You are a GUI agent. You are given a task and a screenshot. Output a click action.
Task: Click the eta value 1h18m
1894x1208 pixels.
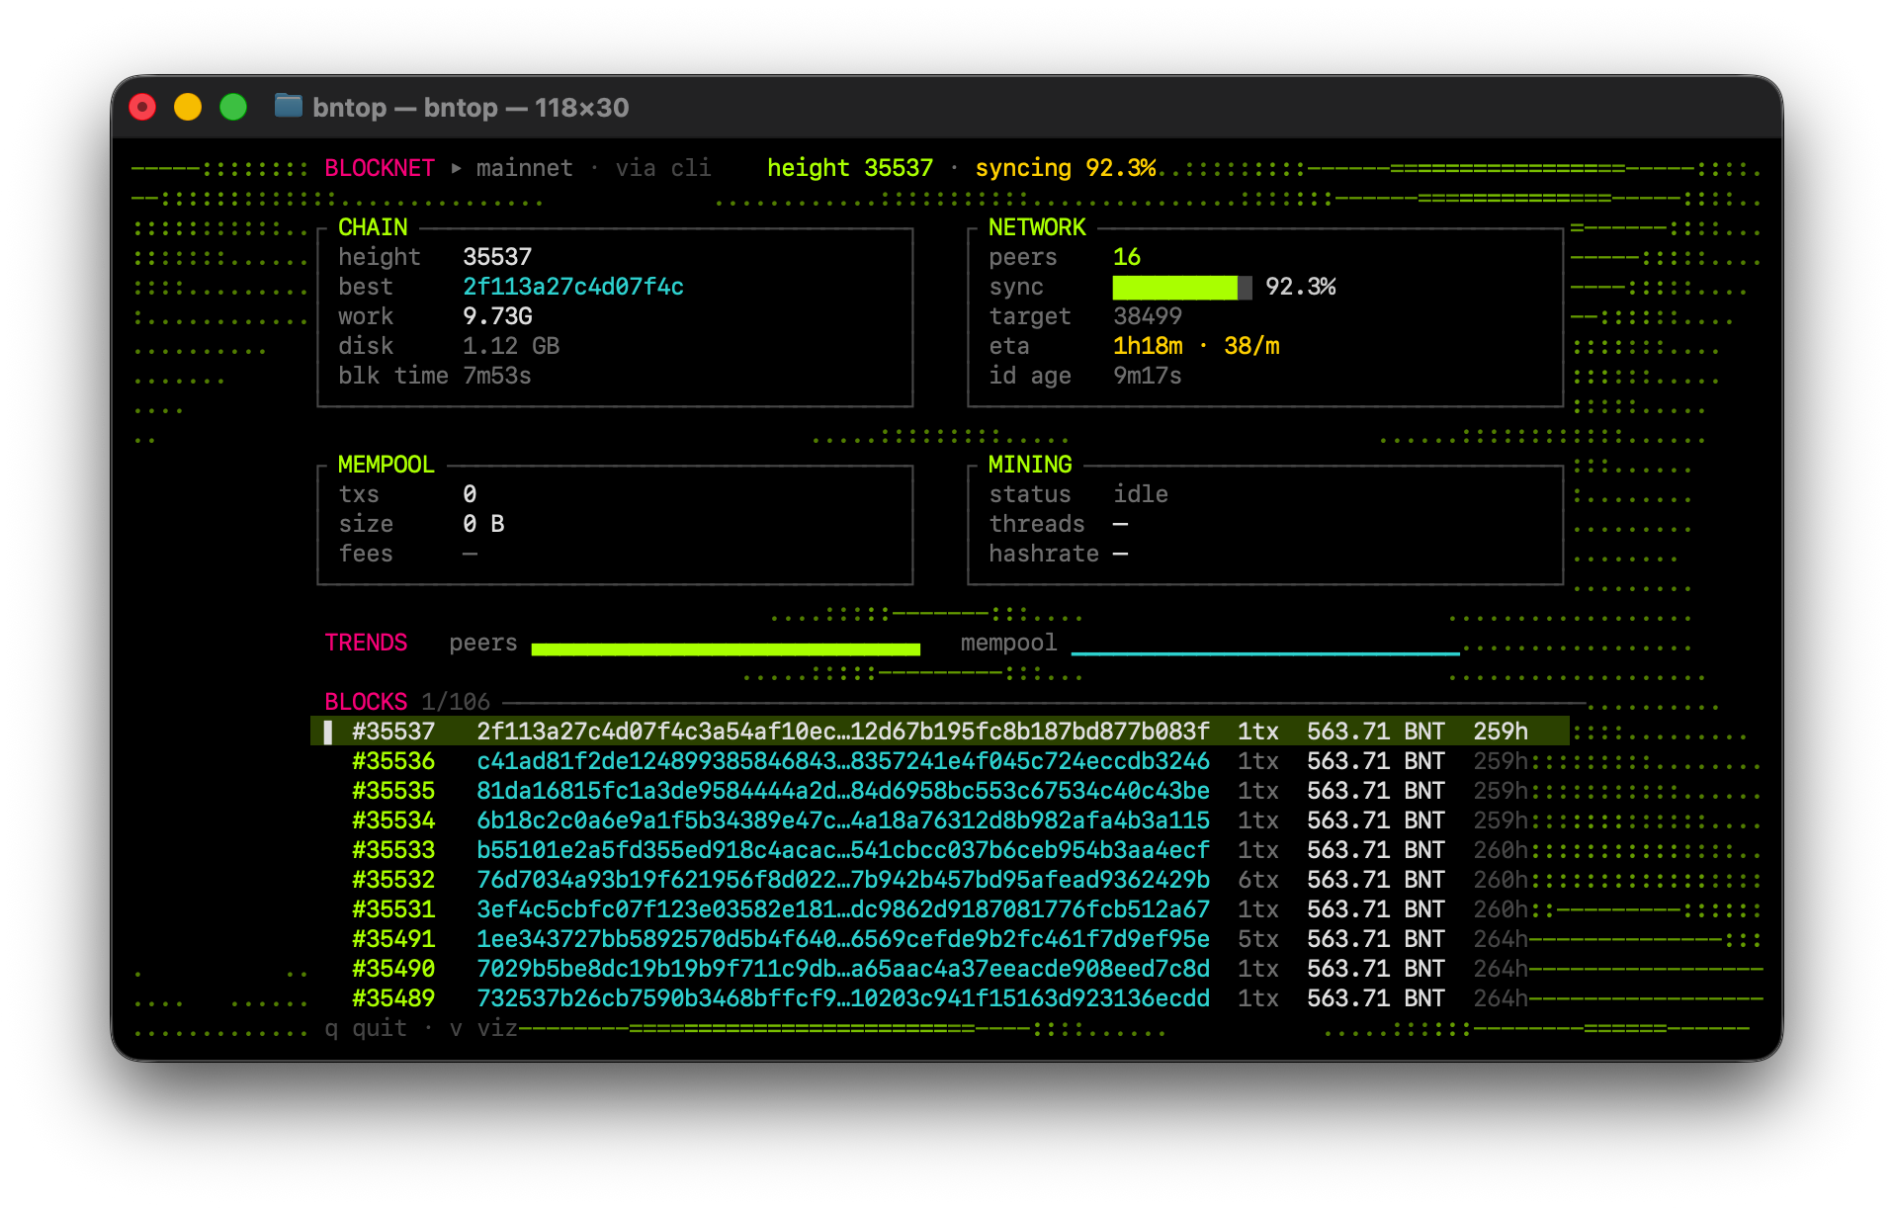(x=1148, y=346)
